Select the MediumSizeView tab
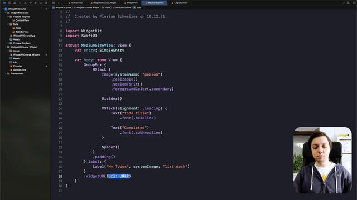The width and height of the screenshot is (357, 200). tap(155, 3)
